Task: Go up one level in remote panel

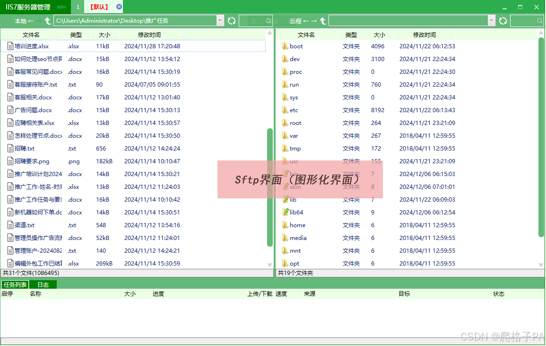Action: pos(323,21)
